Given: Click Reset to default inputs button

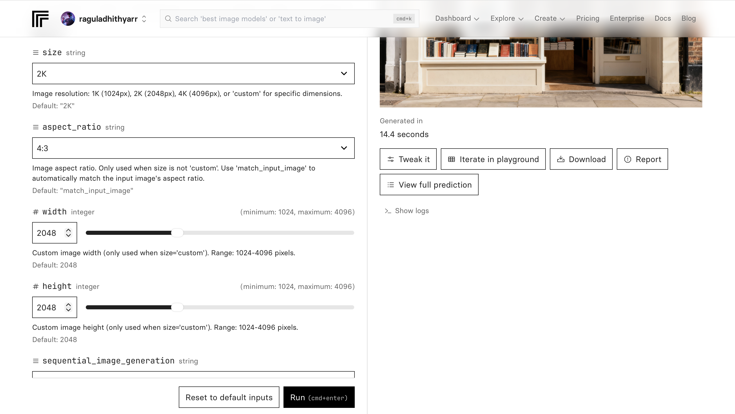Looking at the screenshot, I should point(229,397).
